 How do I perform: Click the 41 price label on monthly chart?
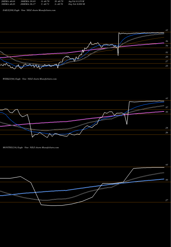(x=167, y=165)
